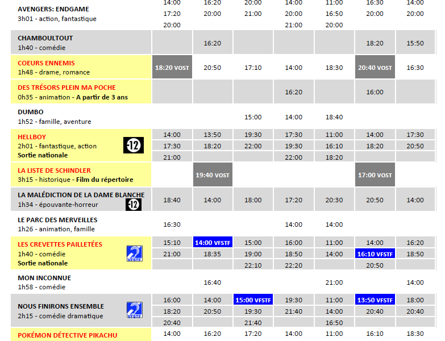Click the Des Trésors Plein Ma Poche title

point(66,88)
